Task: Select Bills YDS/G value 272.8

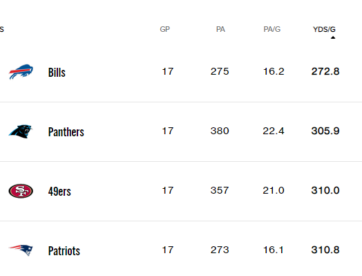Action: [325, 71]
